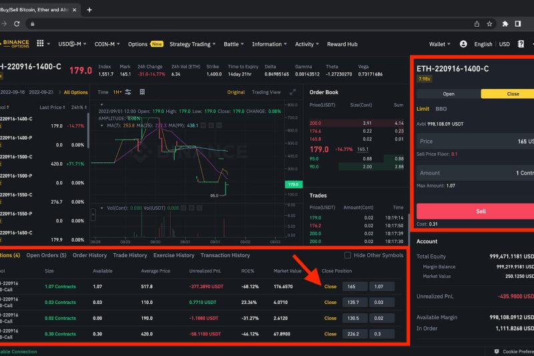The image size is (534, 356).
Task: Open a new browser tab
Action: tap(89, 10)
